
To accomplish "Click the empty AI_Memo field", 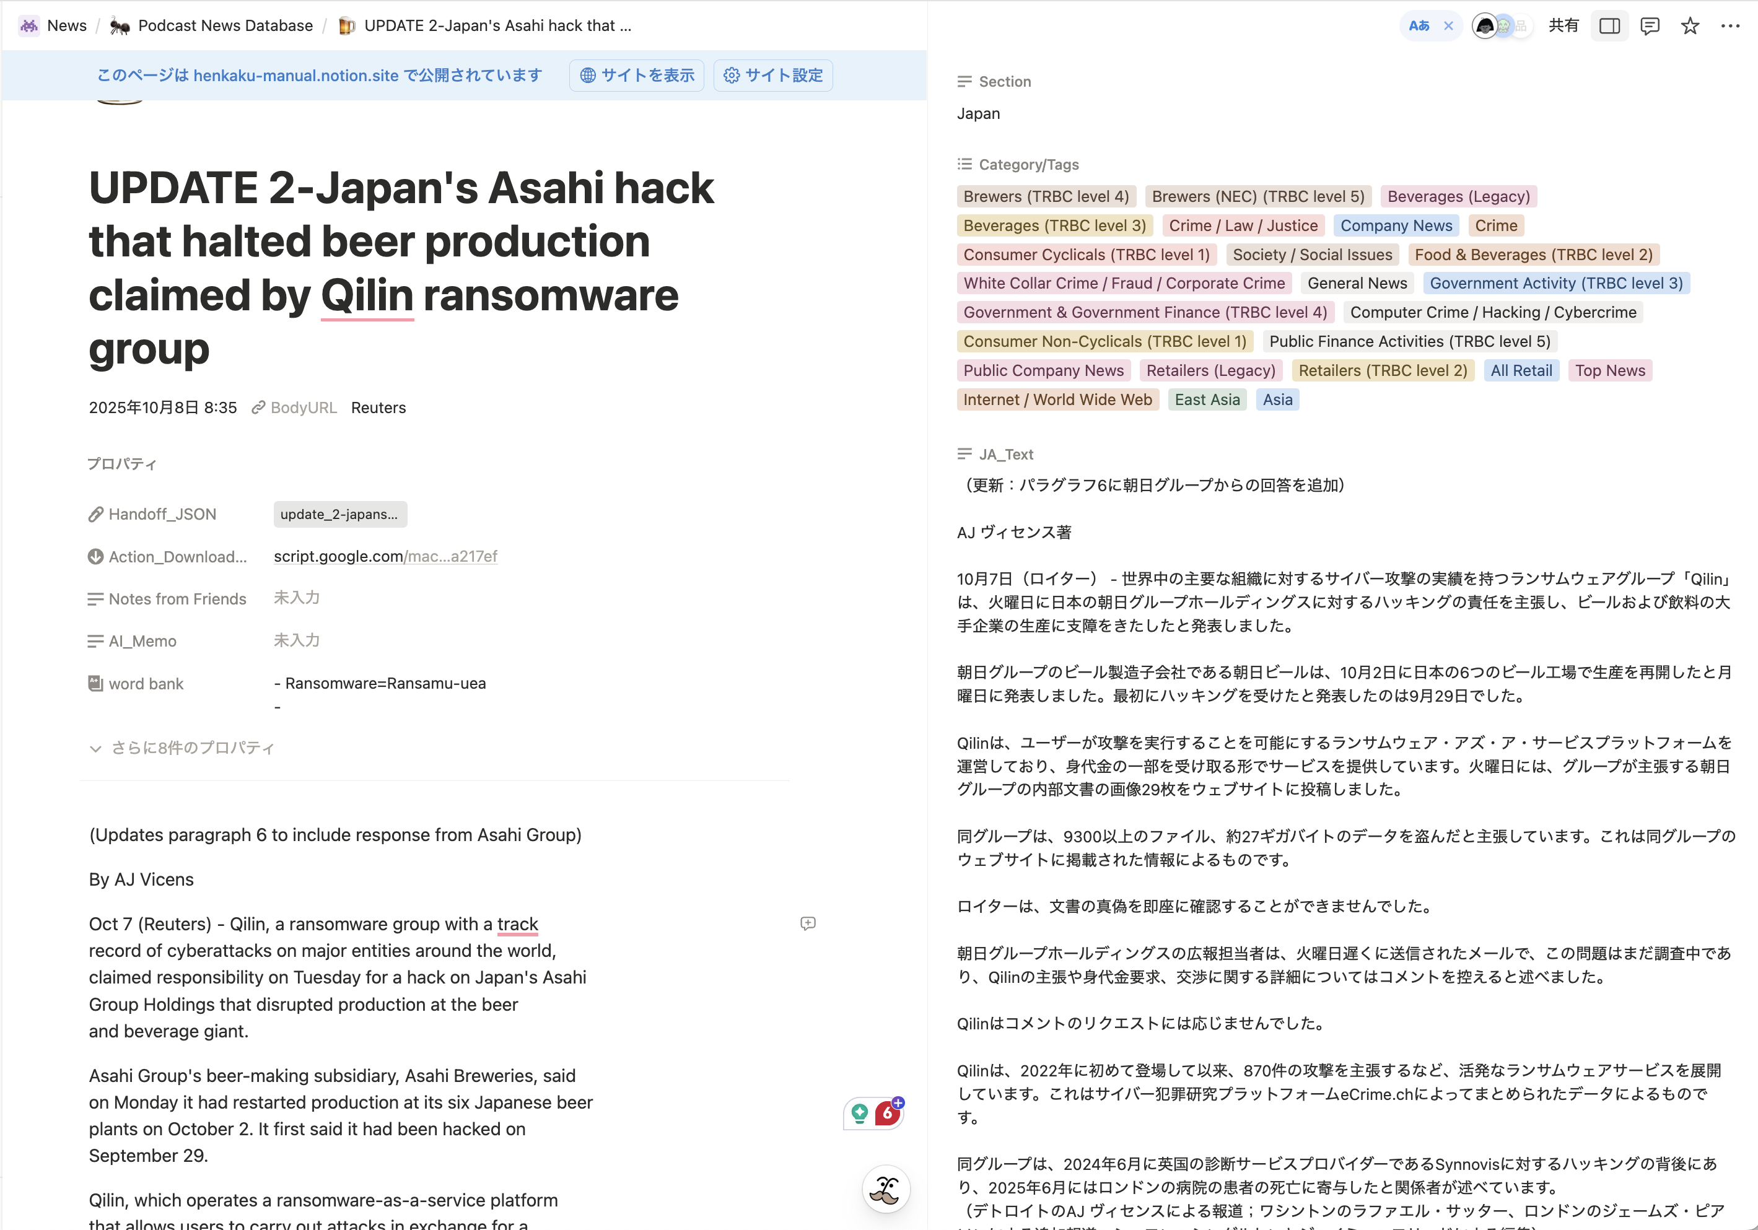I will (x=297, y=640).
